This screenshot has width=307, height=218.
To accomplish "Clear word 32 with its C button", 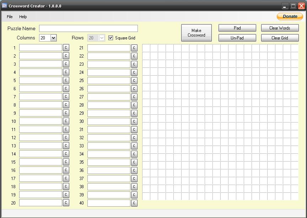I will tap(134, 137).
